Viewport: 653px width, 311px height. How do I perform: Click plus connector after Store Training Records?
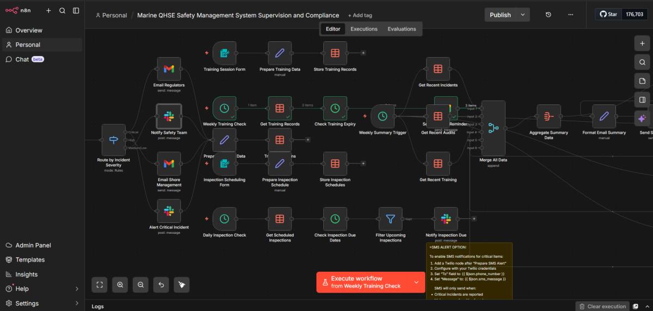[x=364, y=53]
